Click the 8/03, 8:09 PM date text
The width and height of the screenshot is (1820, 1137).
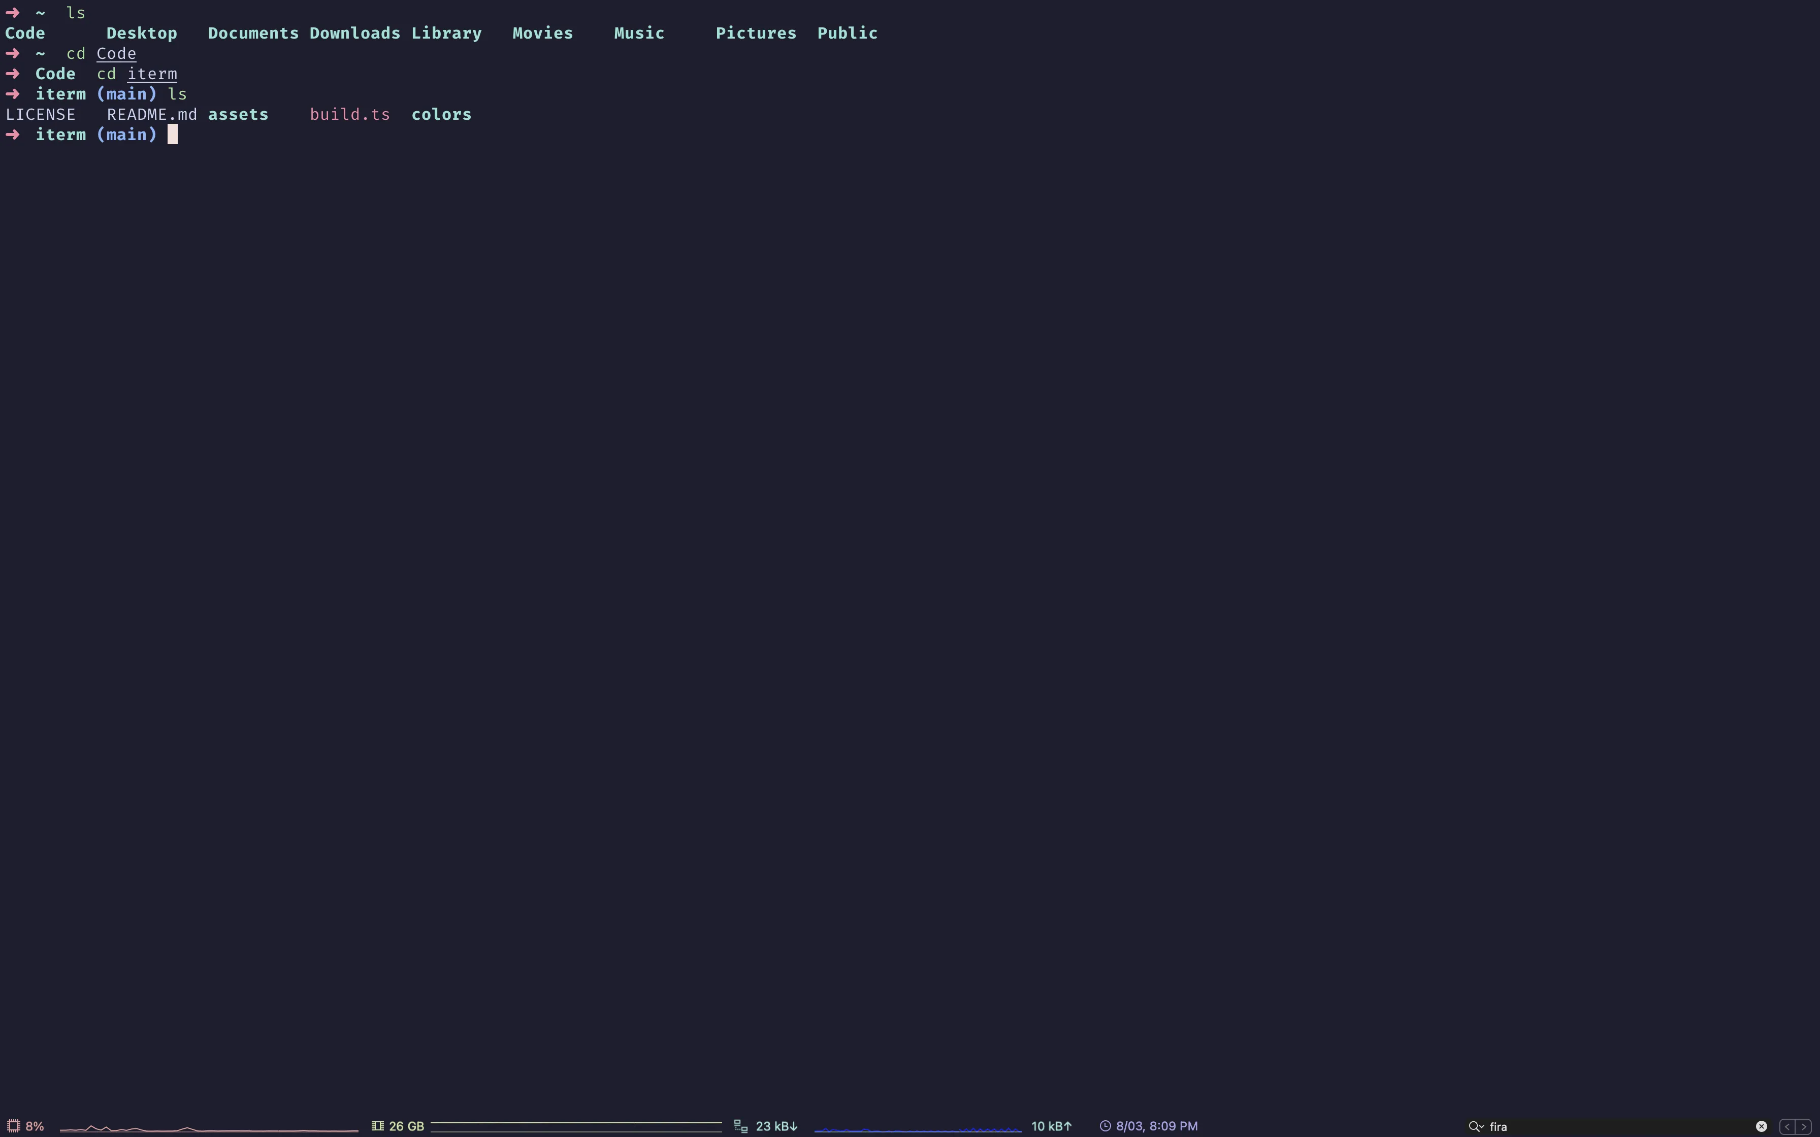(x=1157, y=1126)
